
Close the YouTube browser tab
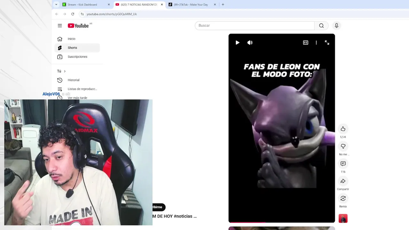click(x=162, y=4)
